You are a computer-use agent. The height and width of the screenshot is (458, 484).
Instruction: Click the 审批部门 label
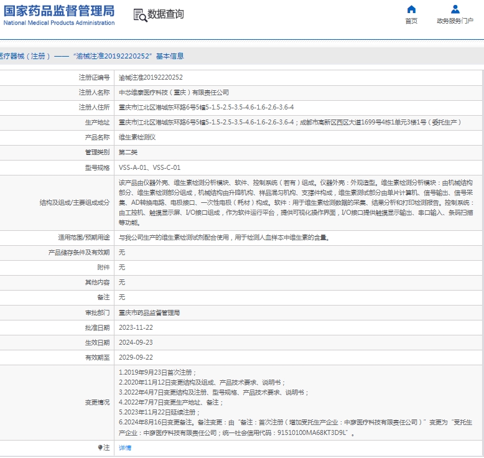[x=97, y=312]
